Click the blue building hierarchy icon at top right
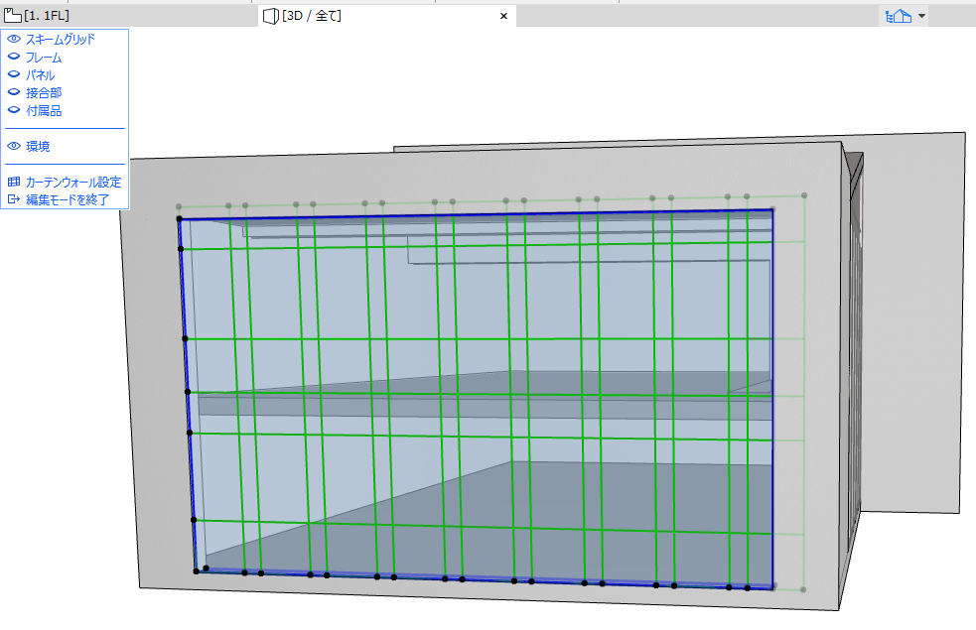This screenshot has width=976, height=630. (x=899, y=15)
